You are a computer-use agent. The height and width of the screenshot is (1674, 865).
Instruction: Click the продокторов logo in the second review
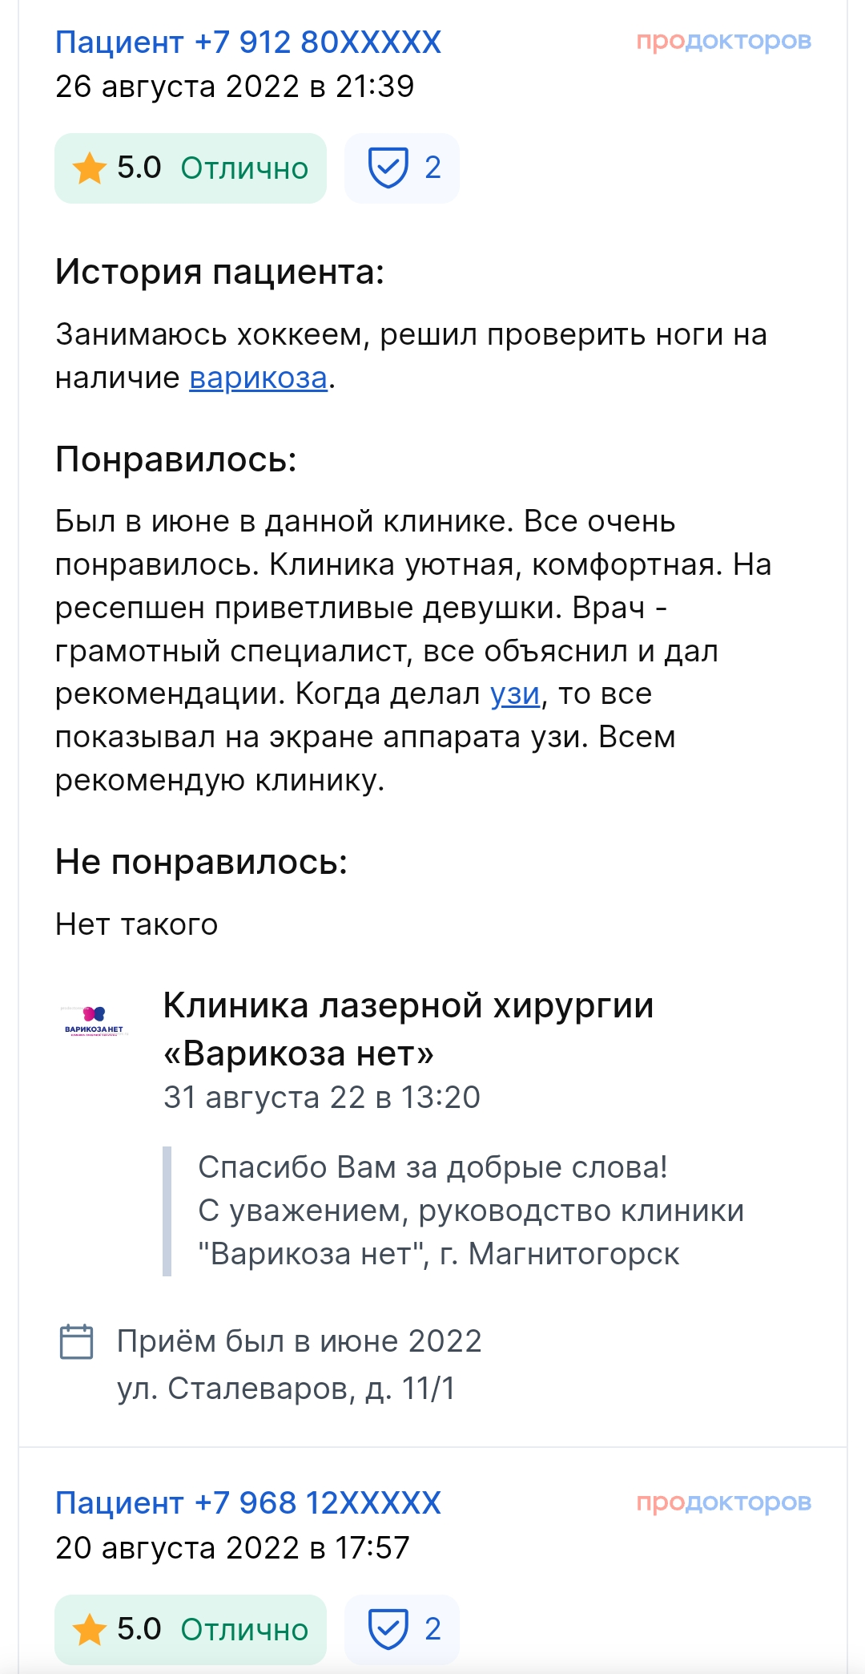(723, 1502)
